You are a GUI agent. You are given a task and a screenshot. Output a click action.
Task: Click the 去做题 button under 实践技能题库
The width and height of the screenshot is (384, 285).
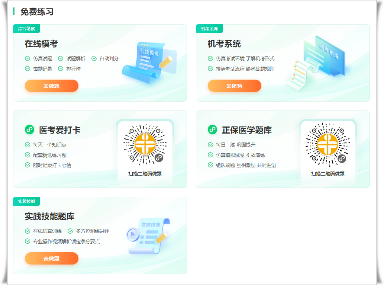pyautogui.click(x=52, y=258)
